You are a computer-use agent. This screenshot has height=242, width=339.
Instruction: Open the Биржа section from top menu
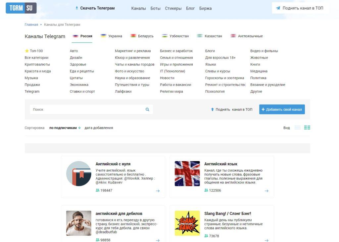[x=206, y=8]
